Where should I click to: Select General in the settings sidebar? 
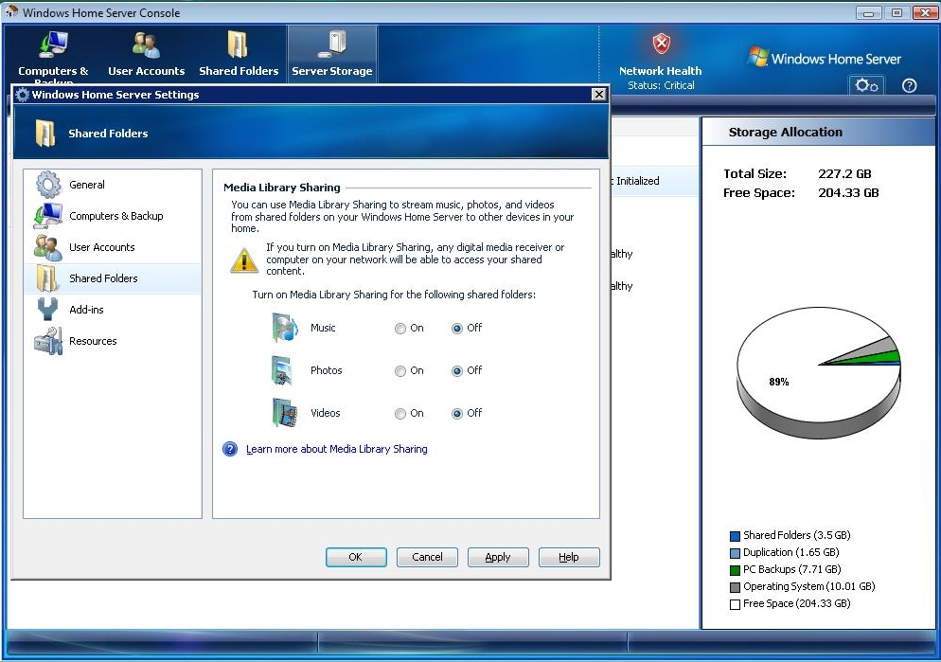[87, 185]
